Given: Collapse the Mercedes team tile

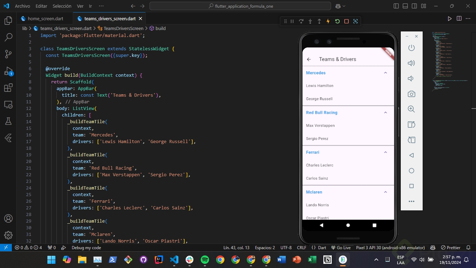Looking at the screenshot, I should [385, 73].
